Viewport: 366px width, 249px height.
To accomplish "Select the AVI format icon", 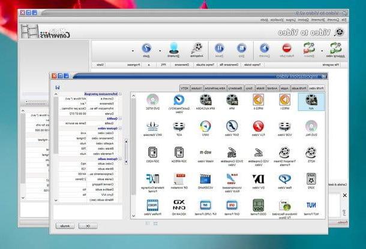I will [311, 102].
